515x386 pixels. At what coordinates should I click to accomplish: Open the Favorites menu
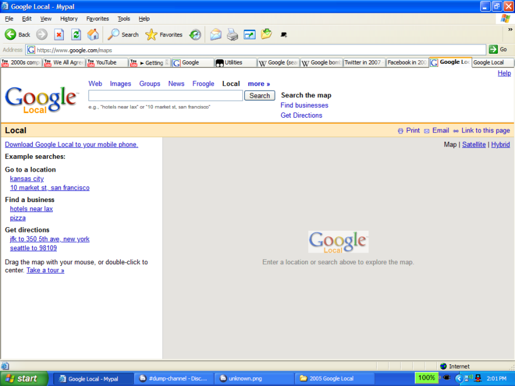[x=97, y=19]
